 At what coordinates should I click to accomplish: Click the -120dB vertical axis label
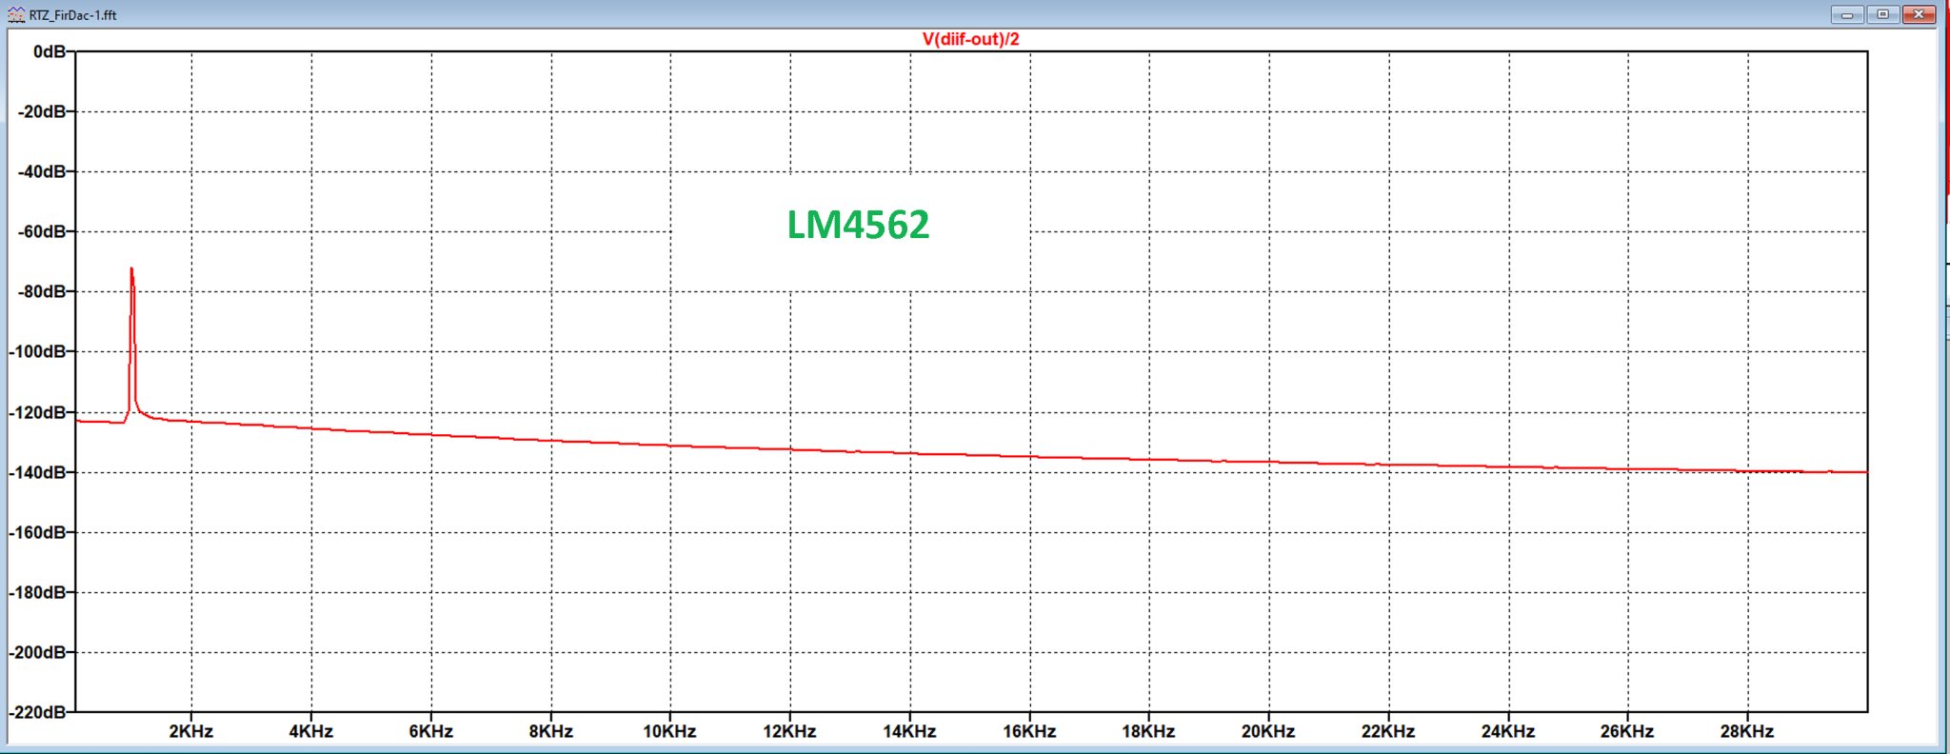click(x=38, y=412)
